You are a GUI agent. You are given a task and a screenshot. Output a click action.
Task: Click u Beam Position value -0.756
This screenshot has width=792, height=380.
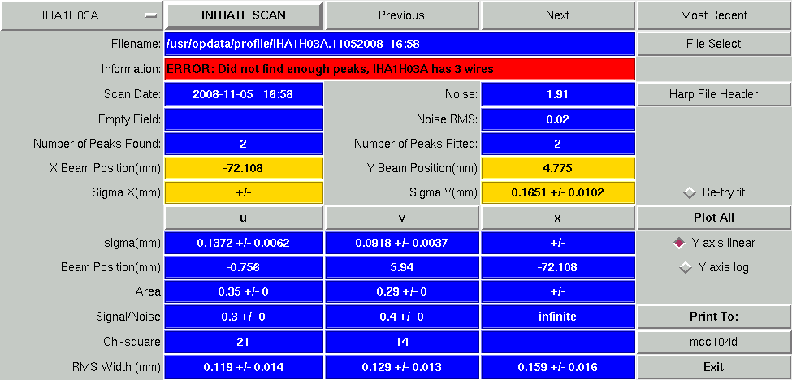tap(244, 267)
